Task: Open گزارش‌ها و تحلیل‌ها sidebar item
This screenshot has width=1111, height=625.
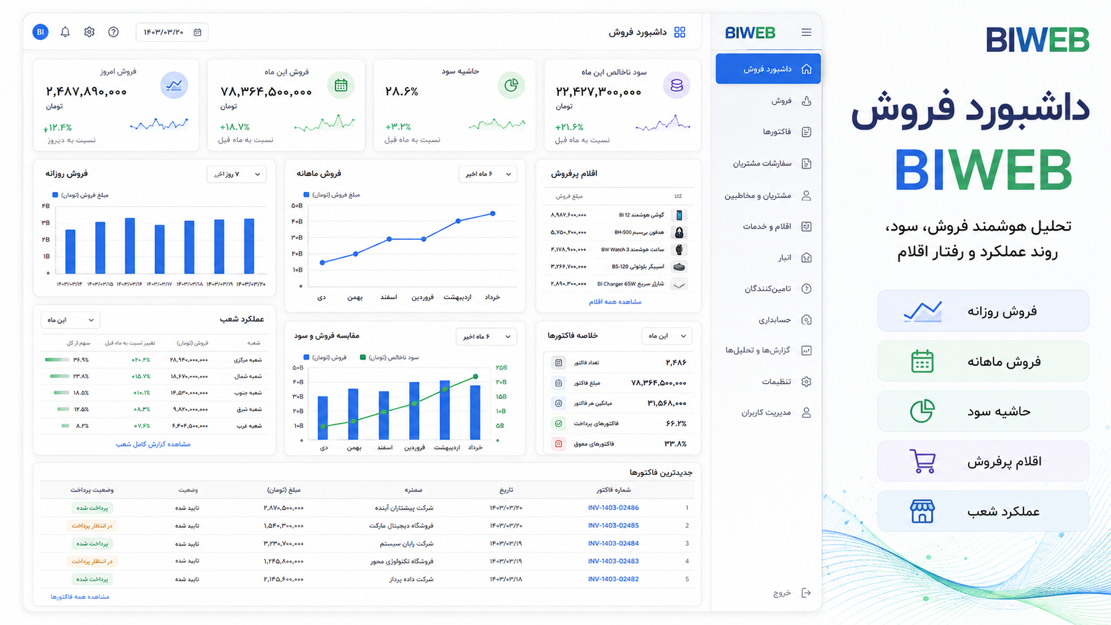Action: pyautogui.click(x=768, y=350)
